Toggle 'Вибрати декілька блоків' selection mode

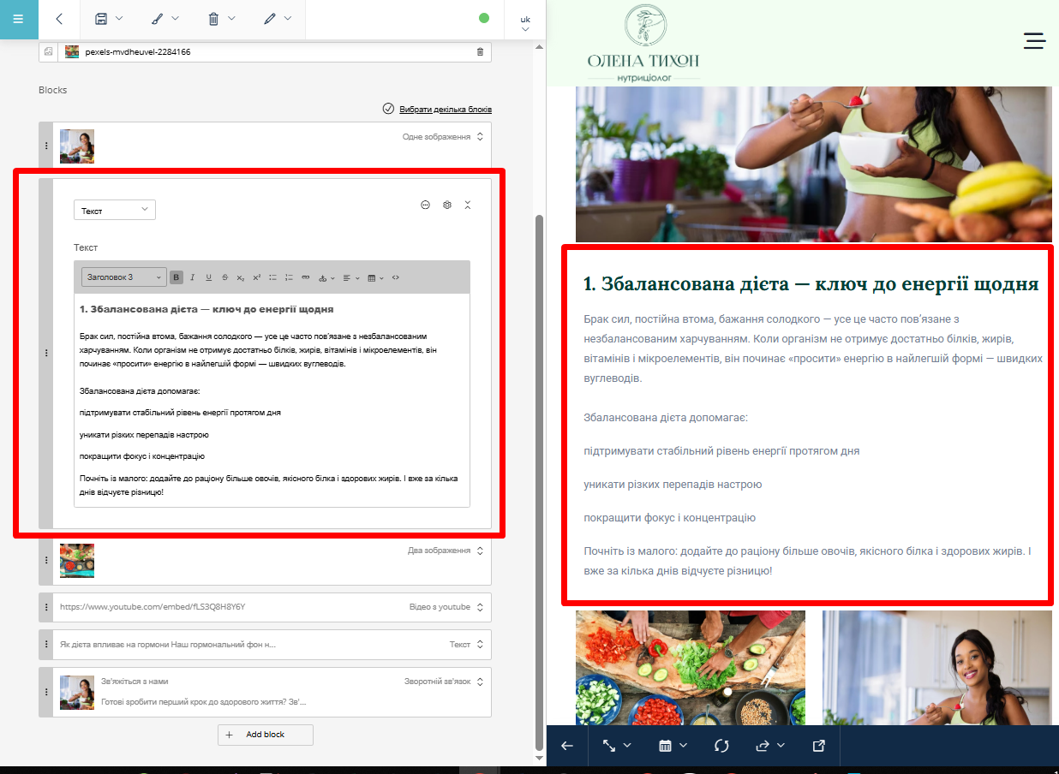[x=437, y=109]
